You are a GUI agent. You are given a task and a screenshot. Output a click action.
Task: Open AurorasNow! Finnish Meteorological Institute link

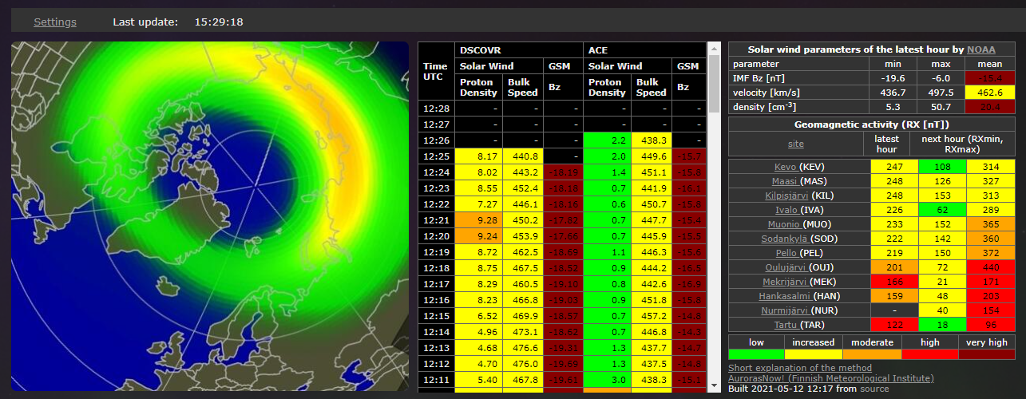pos(831,378)
